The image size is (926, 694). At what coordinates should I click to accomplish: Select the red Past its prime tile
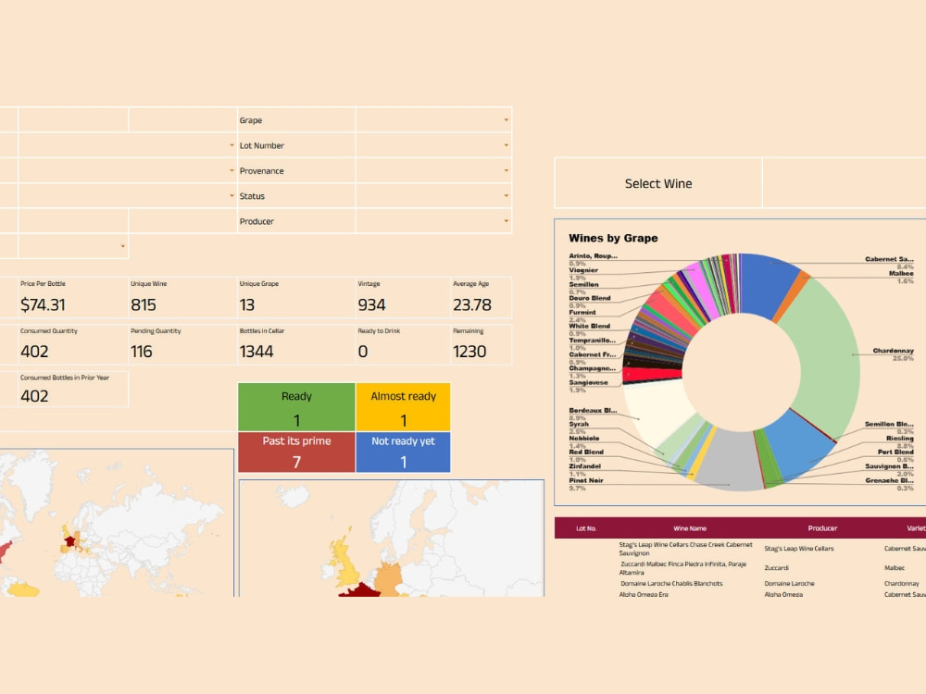click(296, 452)
